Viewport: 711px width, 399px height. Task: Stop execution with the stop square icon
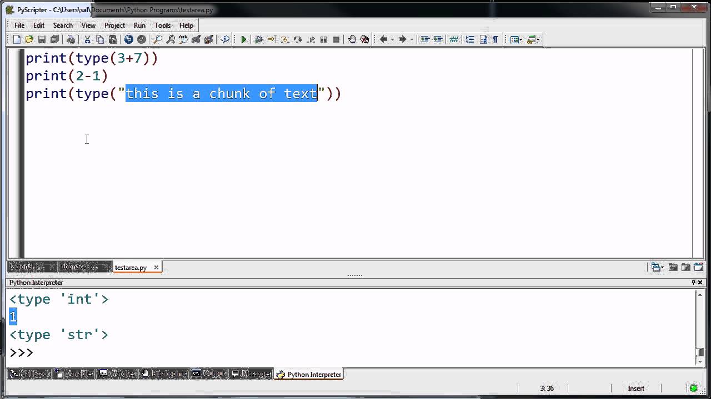pyautogui.click(x=336, y=39)
